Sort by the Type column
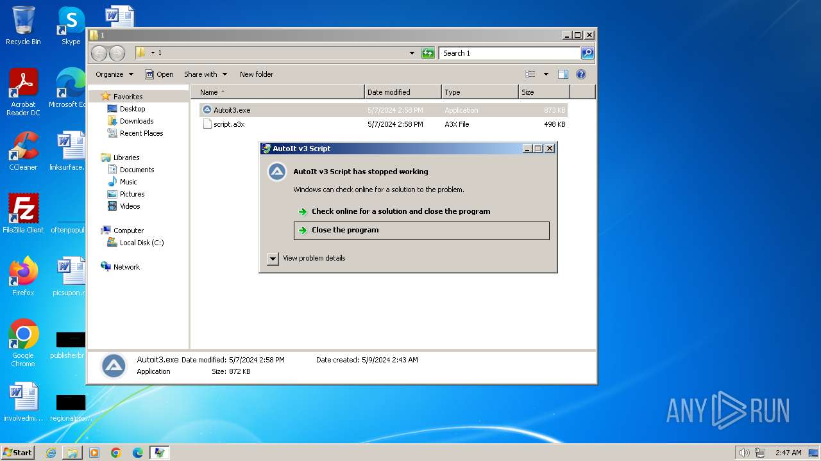The height and width of the screenshot is (461, 821). [x=480, y=92]
